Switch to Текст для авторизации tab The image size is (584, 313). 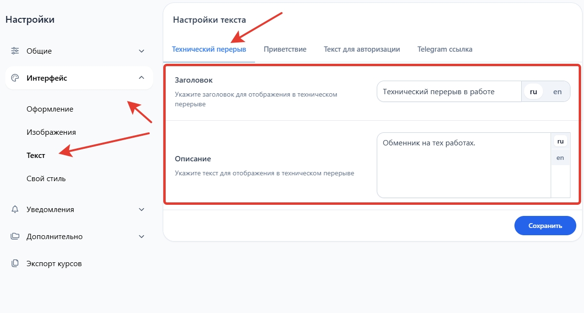(x=362, y=49)
